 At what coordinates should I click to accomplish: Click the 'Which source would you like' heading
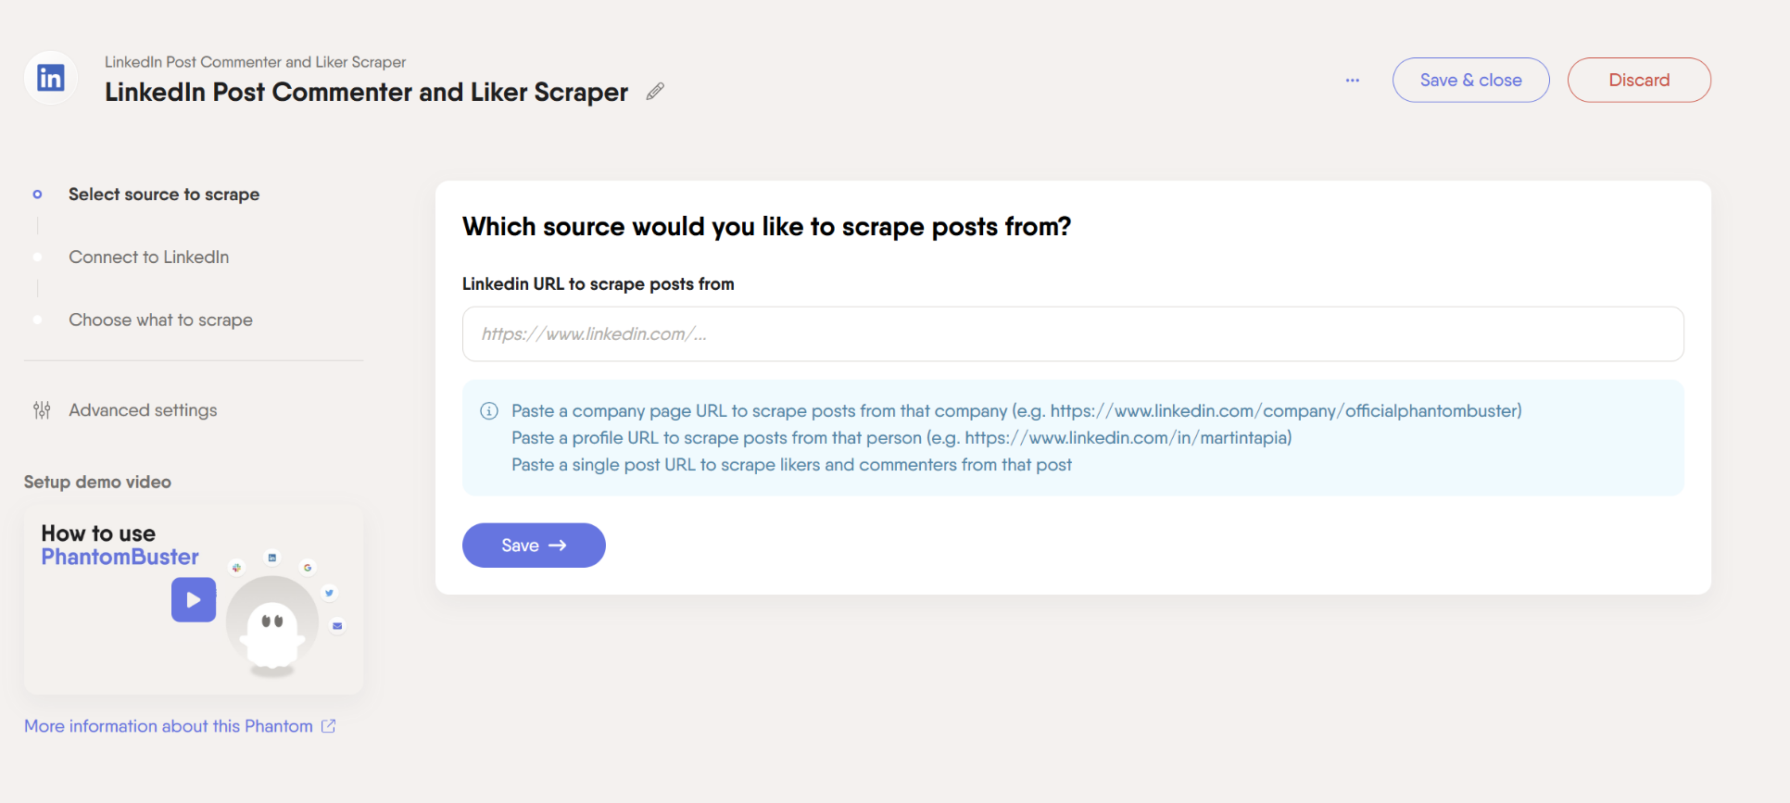point(766,227)
